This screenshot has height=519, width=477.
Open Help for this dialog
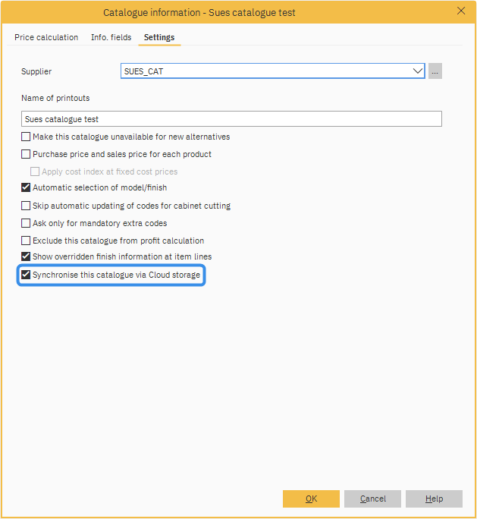[x=434, y=499]
